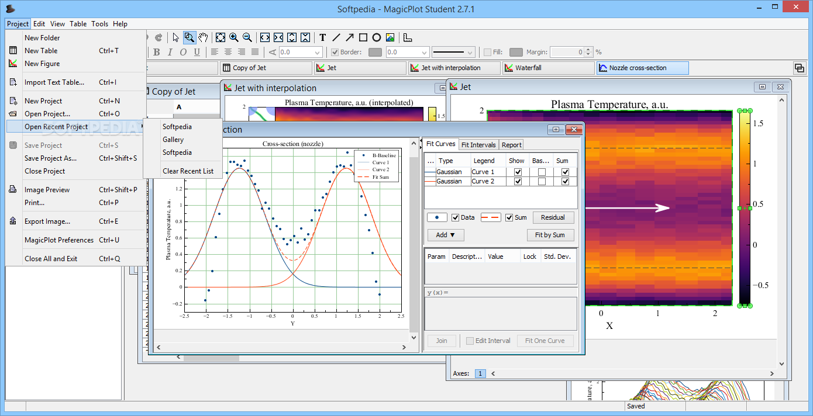Toggle the Data checkbox

coord(456,217)
